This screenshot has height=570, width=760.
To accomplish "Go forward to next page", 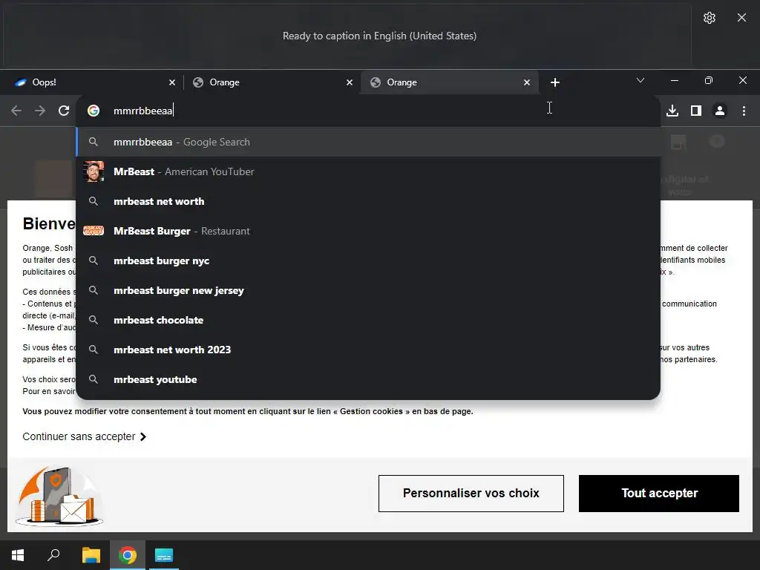I will click(x=40, y=111).
